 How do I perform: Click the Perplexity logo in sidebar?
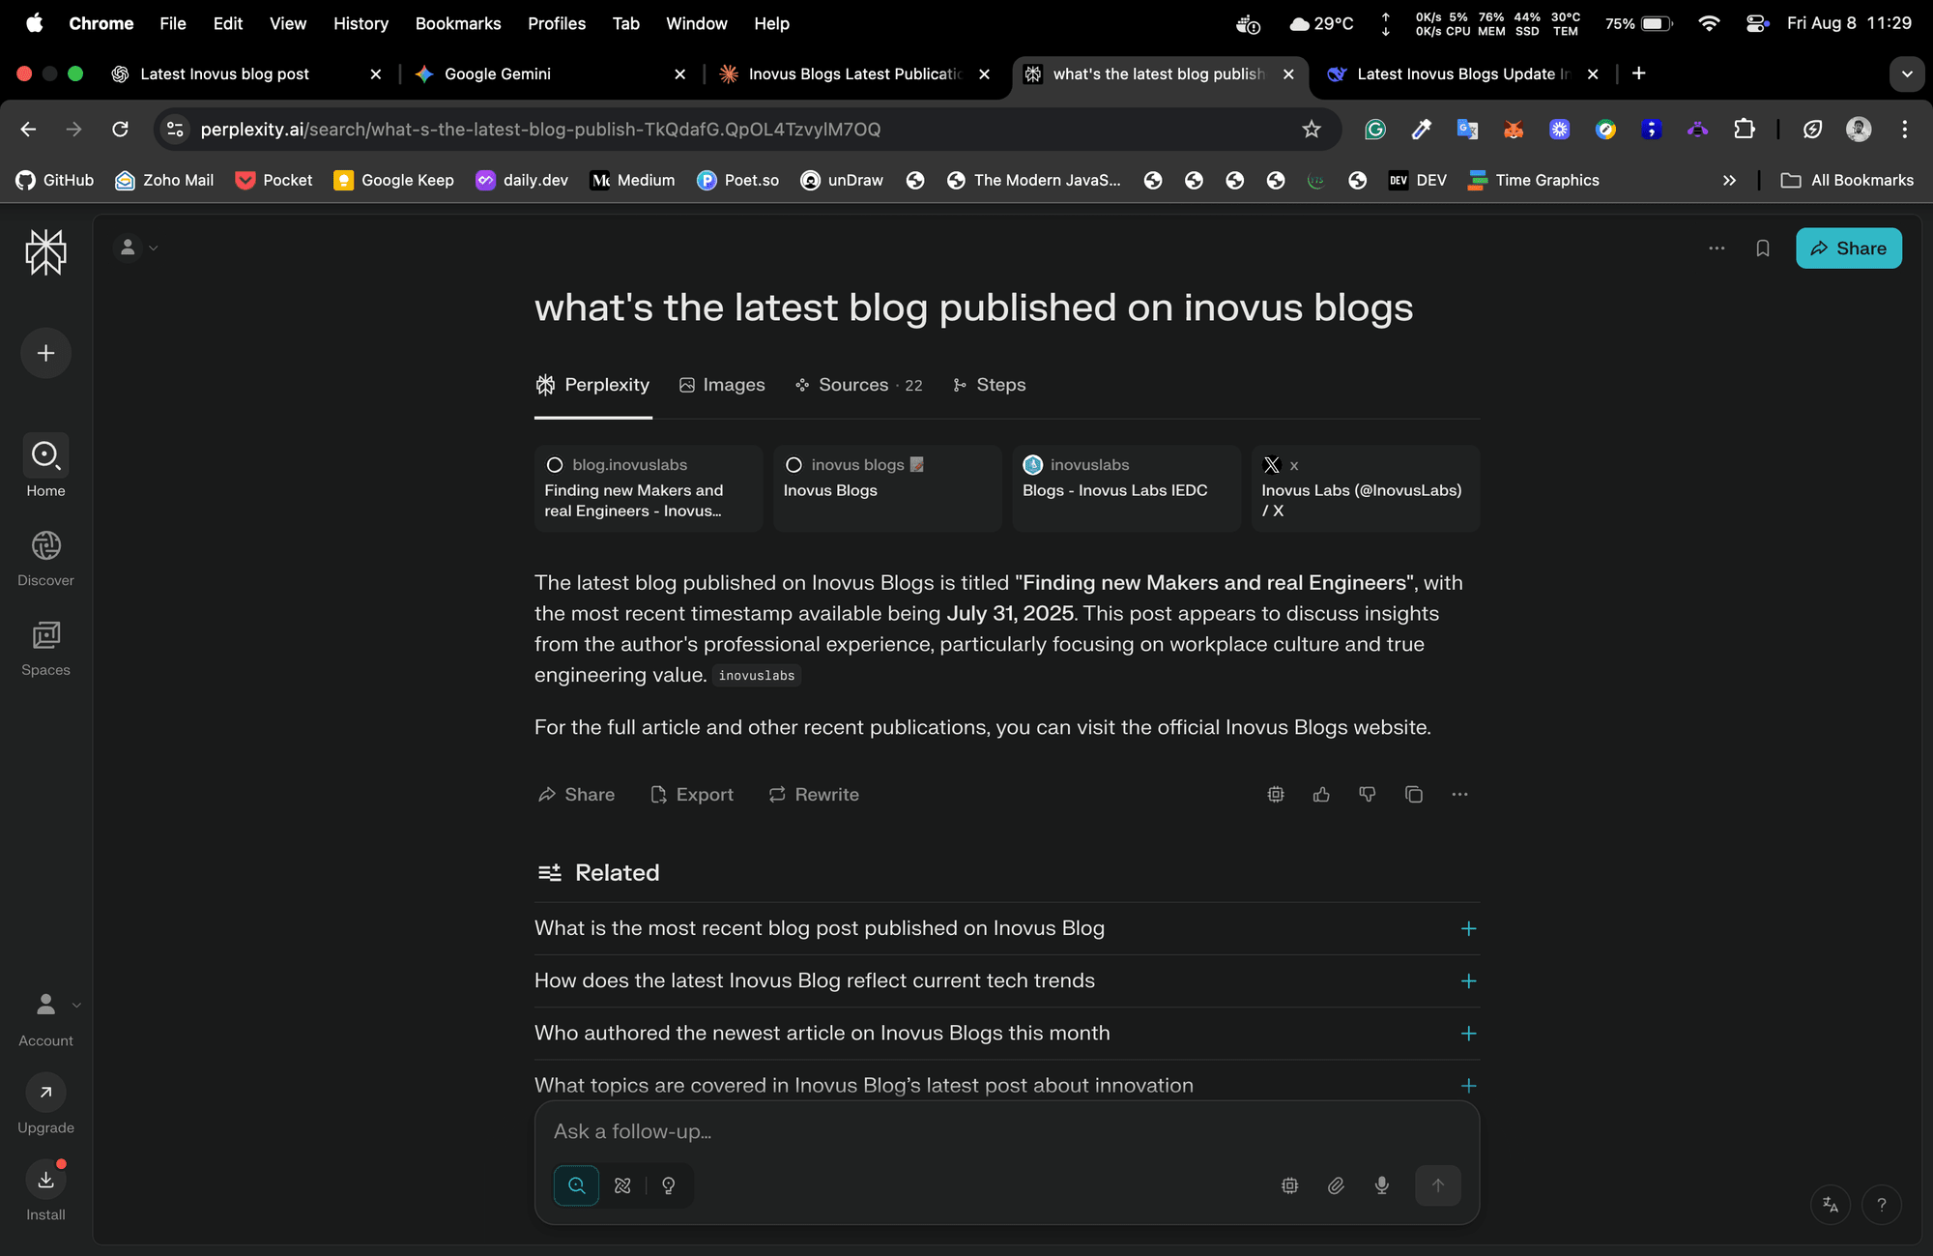[45, 252]
